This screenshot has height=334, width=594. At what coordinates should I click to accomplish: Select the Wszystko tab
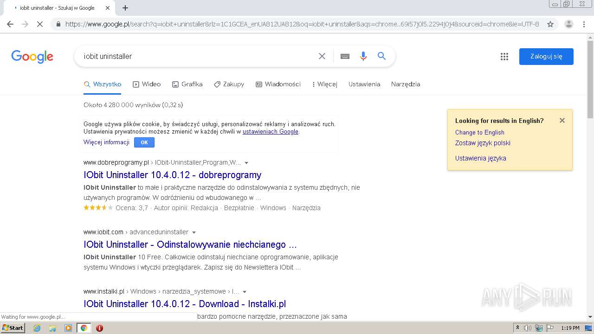point(103,84)
